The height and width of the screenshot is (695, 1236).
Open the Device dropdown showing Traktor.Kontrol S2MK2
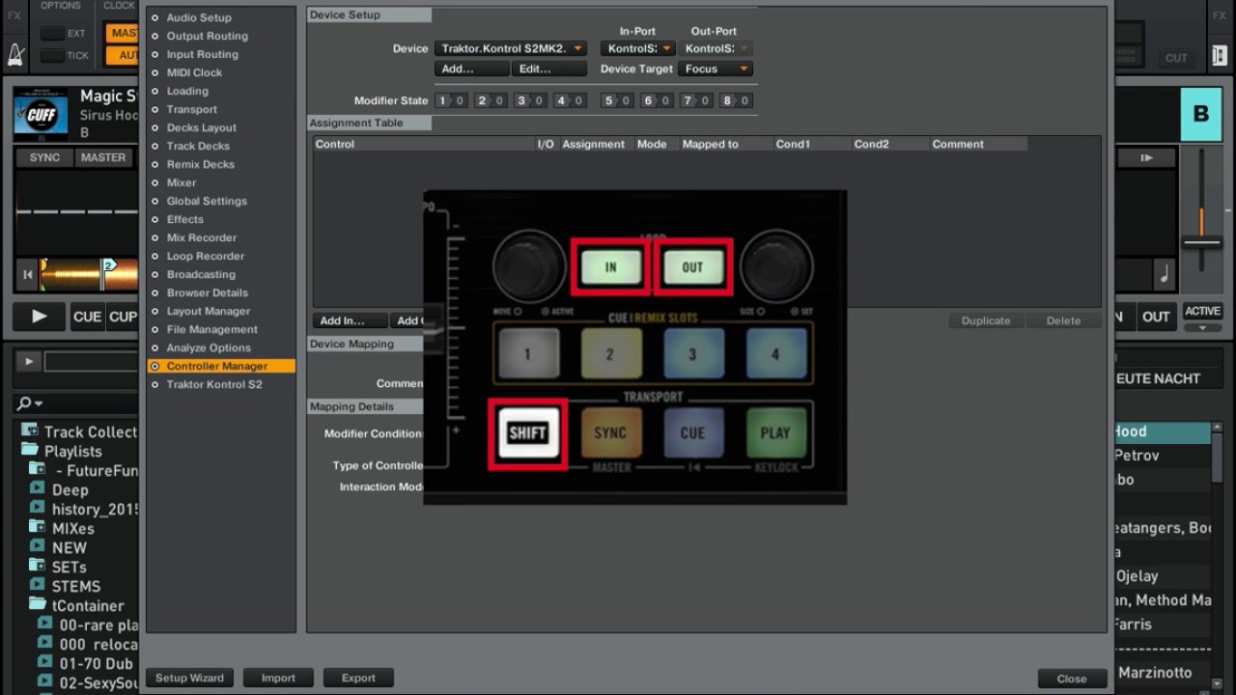510,48
